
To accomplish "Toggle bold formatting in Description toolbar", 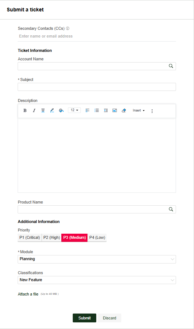I will 25,110.
